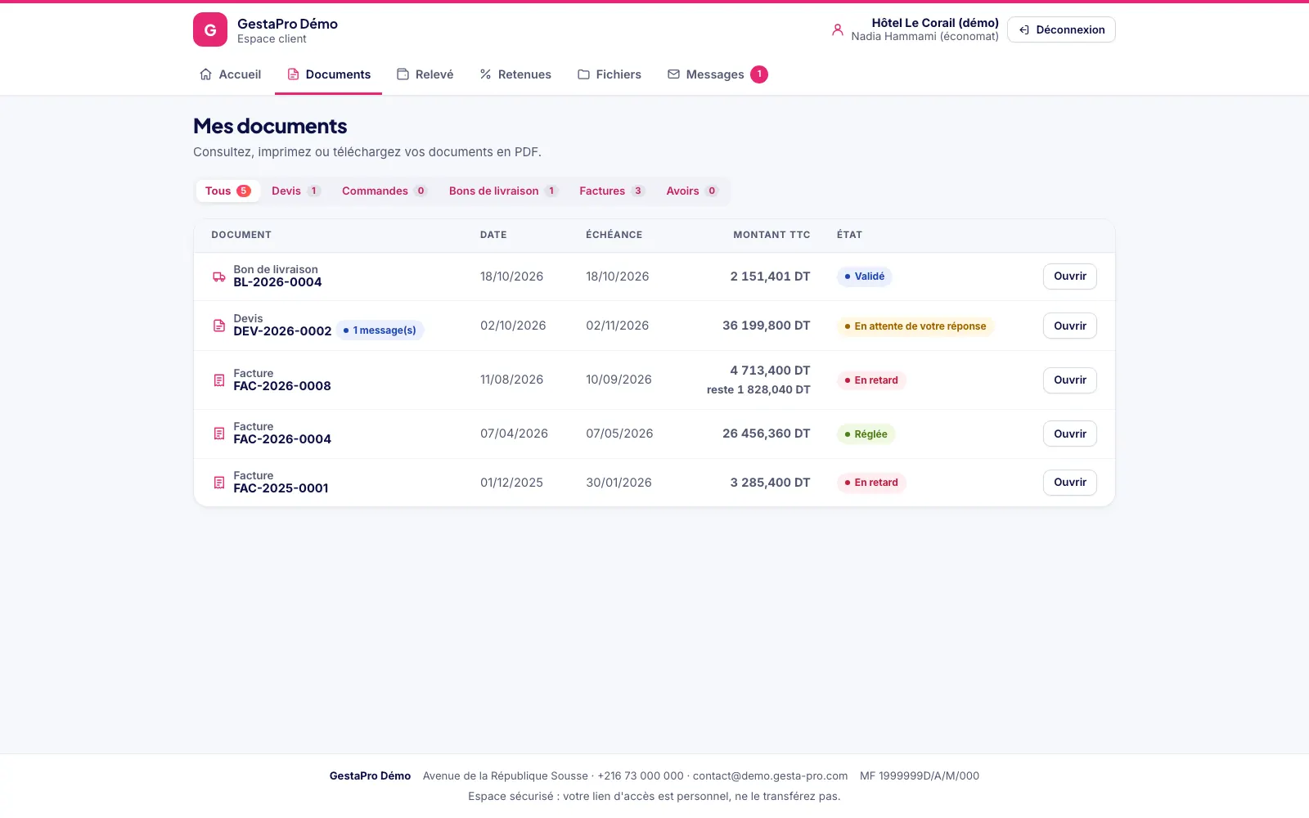Click the En attente de votre réponse status
The height and width of the screenshot is (818, 1309).
point(915,326)
